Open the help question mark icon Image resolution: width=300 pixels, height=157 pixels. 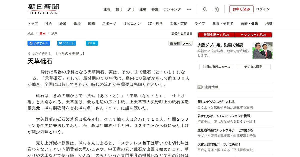click(x=216, y=9)
